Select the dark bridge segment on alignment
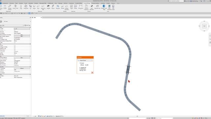The width and height of the screenshot is (211, 119). (x=128, y=69)
